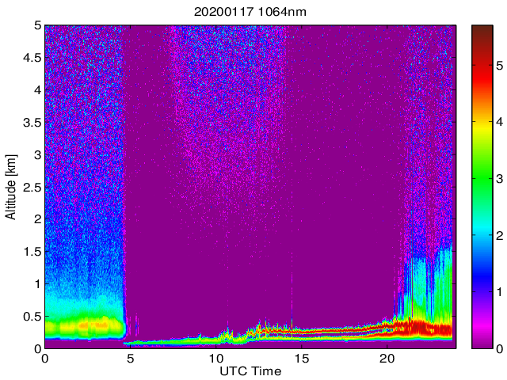Click the plot title "20200117 1064nm"

(250, 13)
